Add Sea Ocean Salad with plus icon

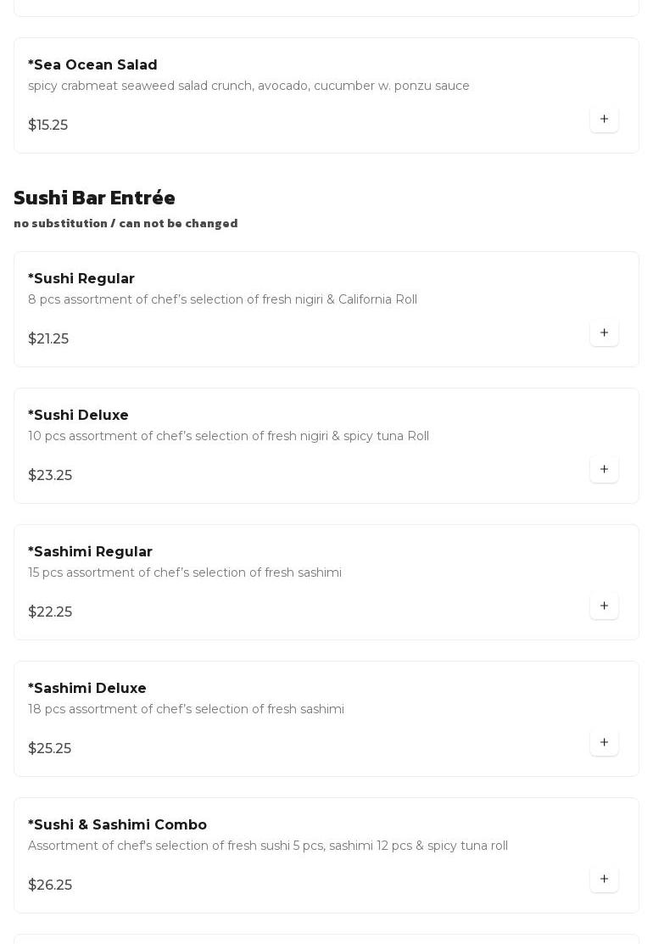tap(604, 120)
